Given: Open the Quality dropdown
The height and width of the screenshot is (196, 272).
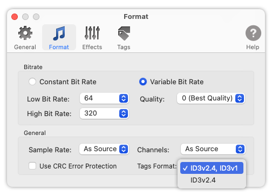Looking at the screenshot, I should tap(211, 98).
